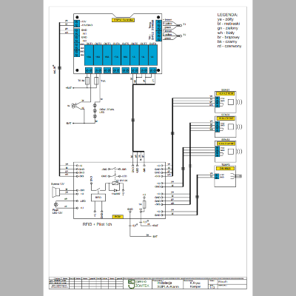Click the top T1 temperature probe connector

coord(180,24)
